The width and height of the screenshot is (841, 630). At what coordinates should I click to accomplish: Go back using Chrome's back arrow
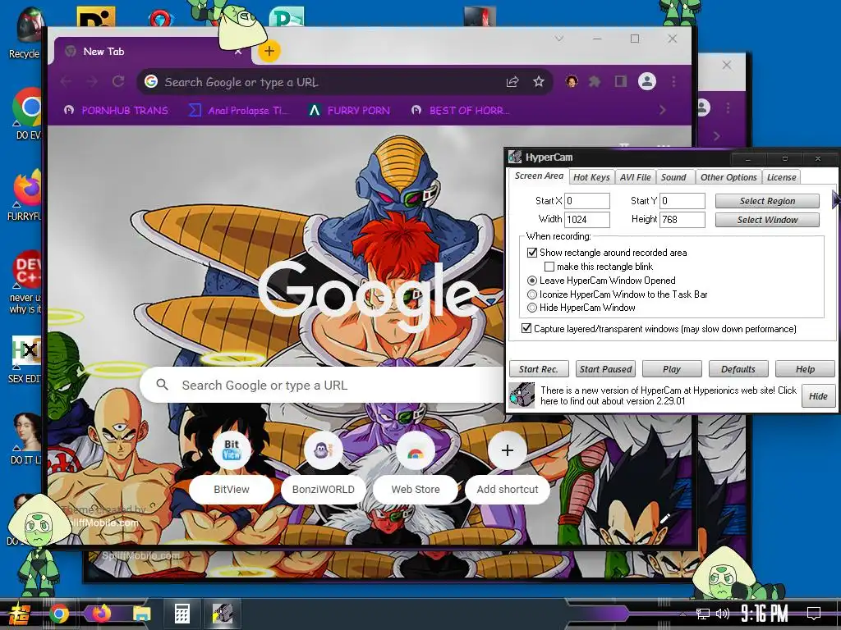click(66, 81)
